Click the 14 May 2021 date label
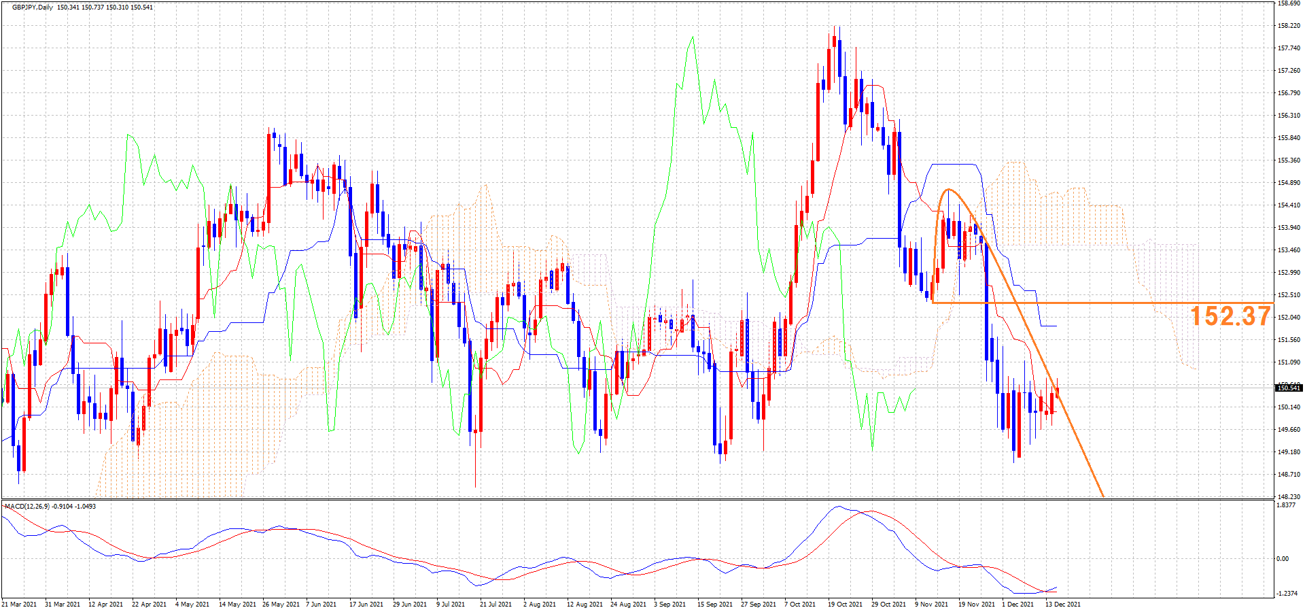Screen dimensions: 1305x612 tap(237, 605)
